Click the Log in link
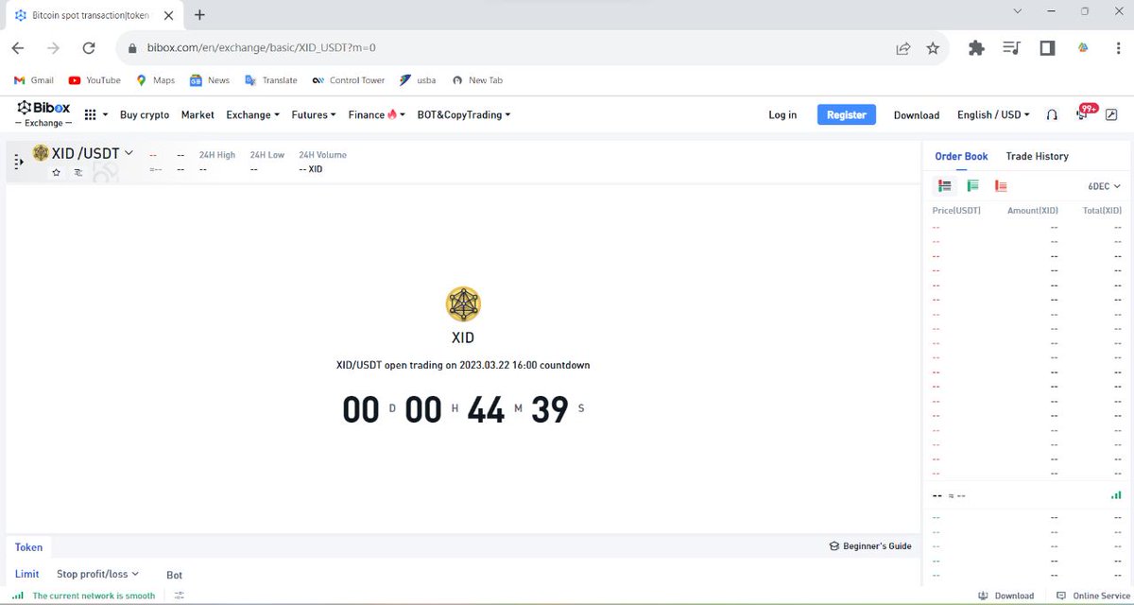Viewport: 1134px width, 605px height. coord(782,114)
